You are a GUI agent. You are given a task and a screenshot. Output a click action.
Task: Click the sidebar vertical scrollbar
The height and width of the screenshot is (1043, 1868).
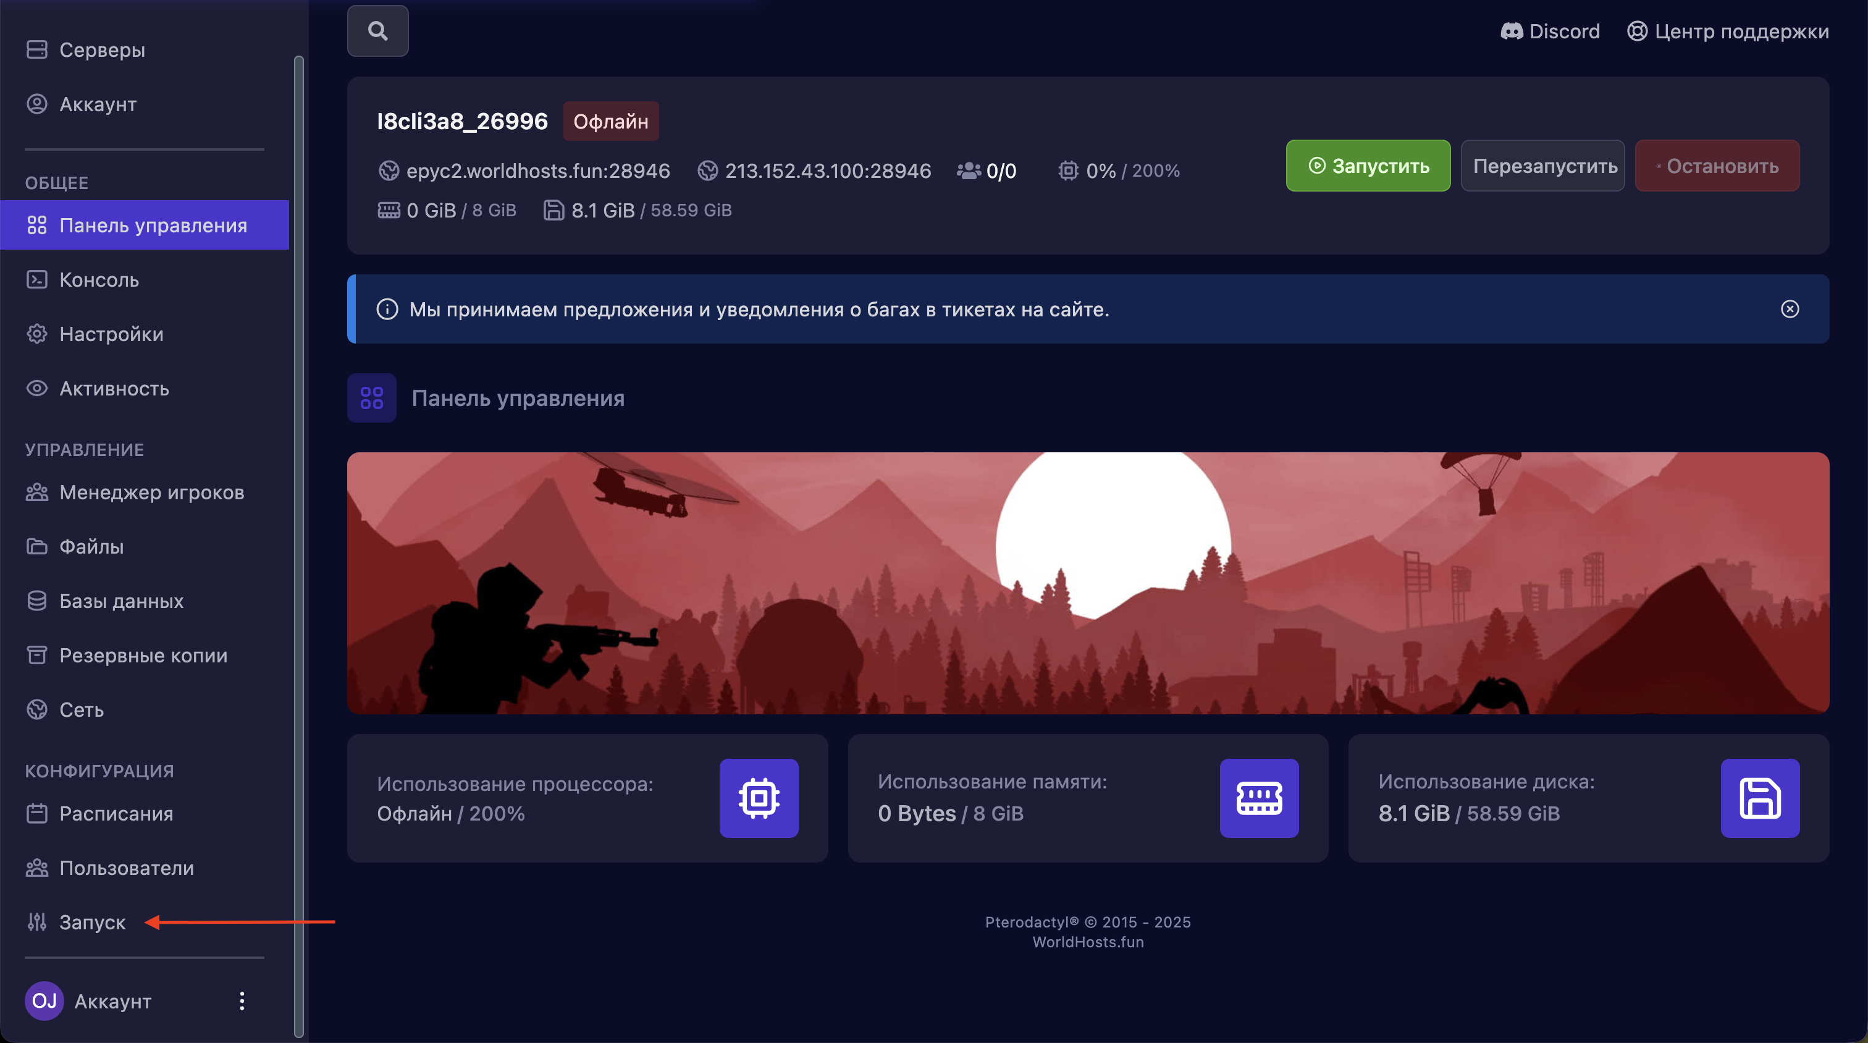298,544
